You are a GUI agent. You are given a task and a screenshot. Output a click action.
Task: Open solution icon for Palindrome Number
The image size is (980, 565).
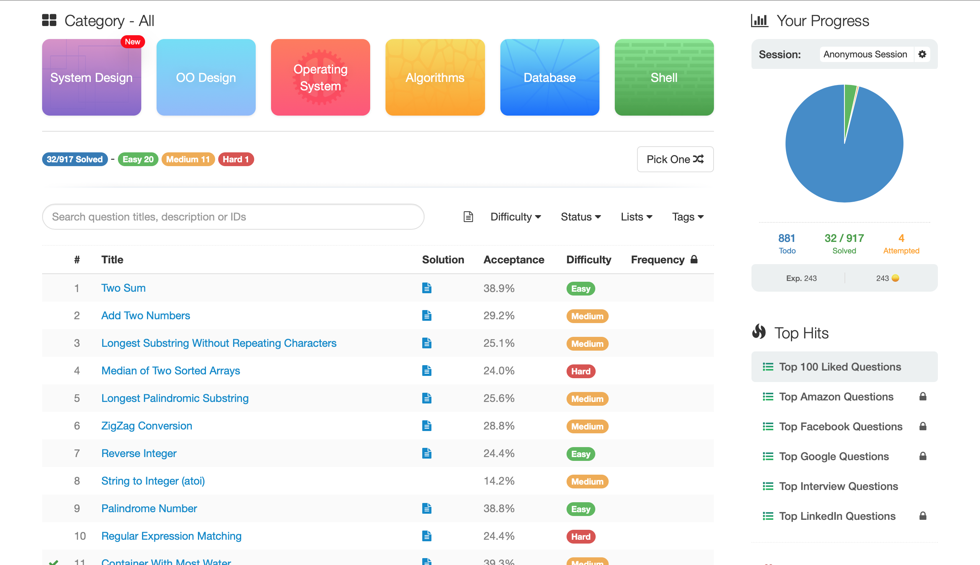(427, 508)
